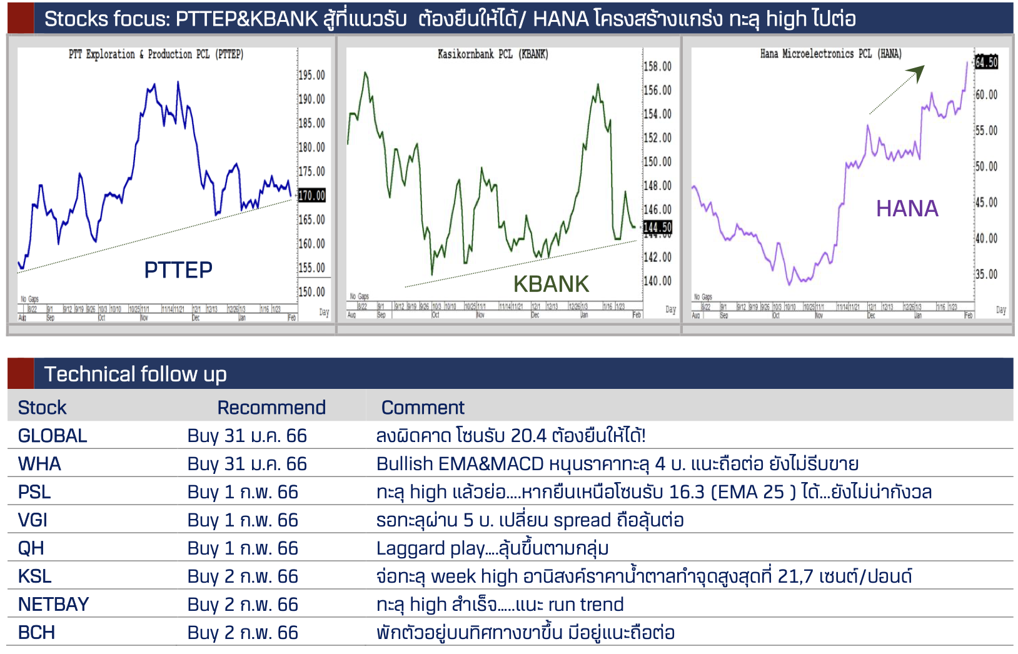Select the QH comment Laggard play
Viewport: 1018px width, 654px height.
click(x=493, y=548)
